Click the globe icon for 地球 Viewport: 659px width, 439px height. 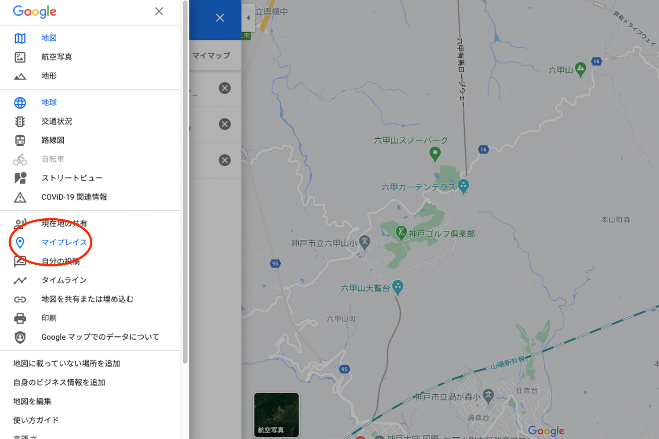click(20, 103)
